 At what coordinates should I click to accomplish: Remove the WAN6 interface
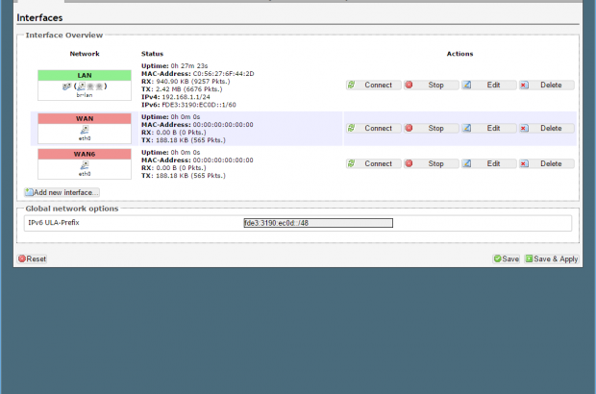545,163
